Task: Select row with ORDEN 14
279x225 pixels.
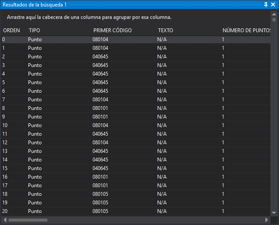Action: (136, 160)
